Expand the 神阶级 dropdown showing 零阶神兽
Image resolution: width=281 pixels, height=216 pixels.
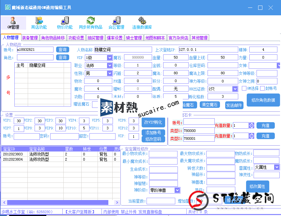[x=177, y=190]
